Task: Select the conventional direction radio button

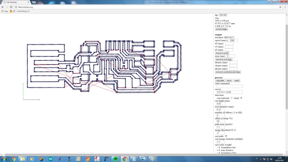Action: (231, 98)
